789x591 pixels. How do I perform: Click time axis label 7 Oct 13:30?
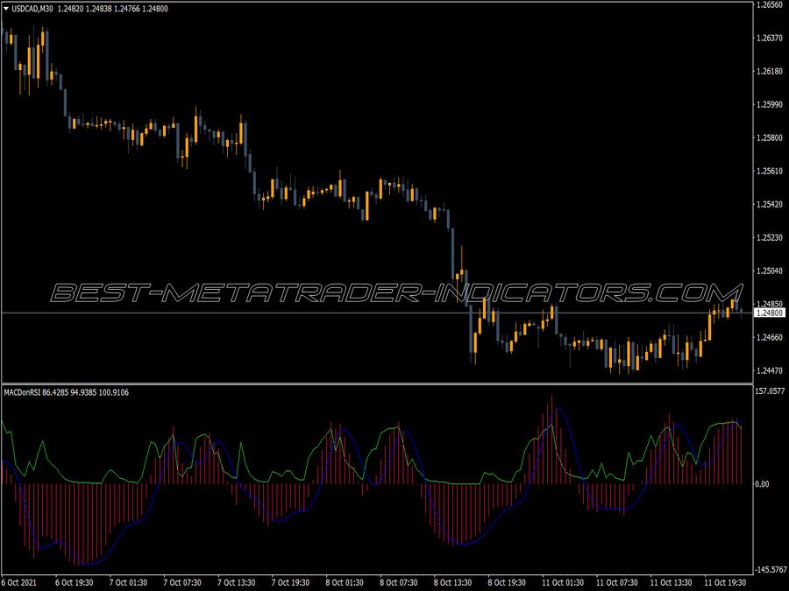[237, 583]
